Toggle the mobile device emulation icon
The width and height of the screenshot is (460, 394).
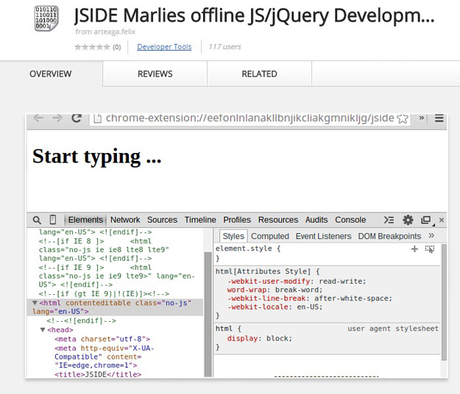(53, 220)
